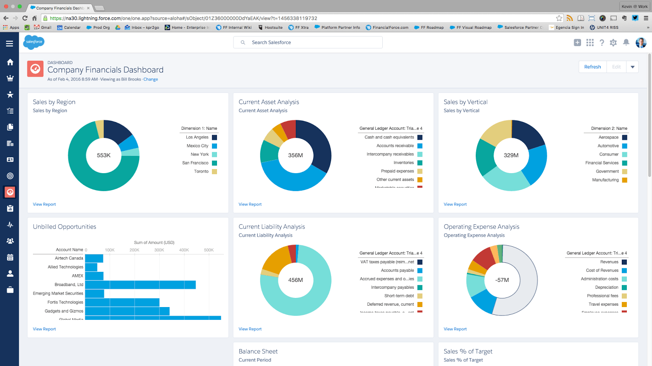The image size is (652, 366).
Task: Select the Campaigns target icon in the navigation rail
Action: 10,175
